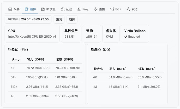Image resolution: width=180 pixels, height=109 pixels.
Task: Click the 硬件 hardware chip icon
Action: click(x=26, y=9)
